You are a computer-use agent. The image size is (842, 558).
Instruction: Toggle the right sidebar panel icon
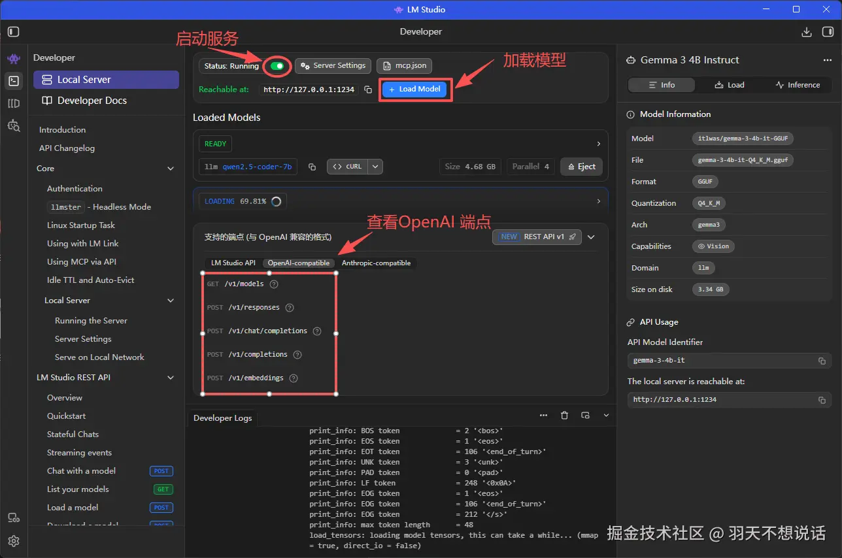coord(828,31)
